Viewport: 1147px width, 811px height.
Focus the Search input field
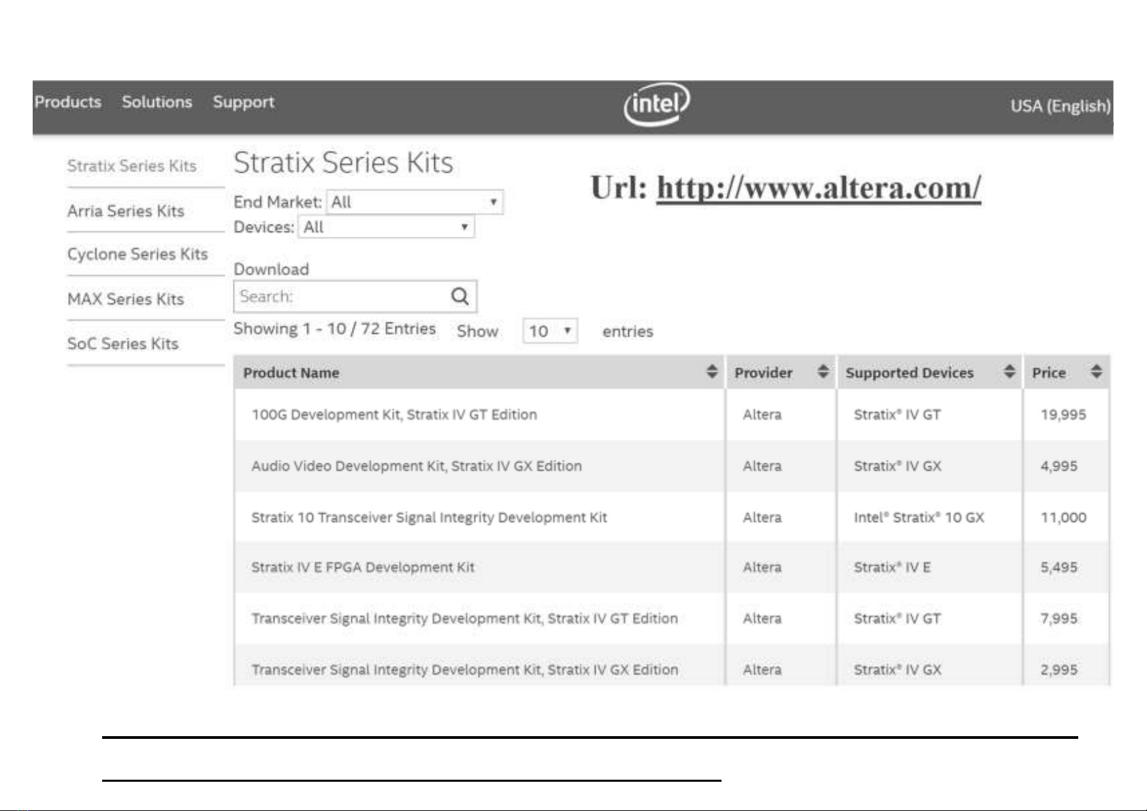click(x=340, y=297)
